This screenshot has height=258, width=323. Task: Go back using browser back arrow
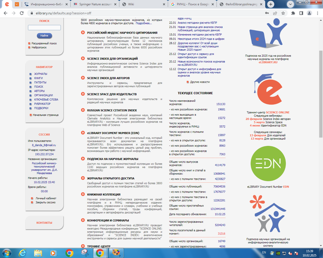pyautogui.click(x=5, y=13)
